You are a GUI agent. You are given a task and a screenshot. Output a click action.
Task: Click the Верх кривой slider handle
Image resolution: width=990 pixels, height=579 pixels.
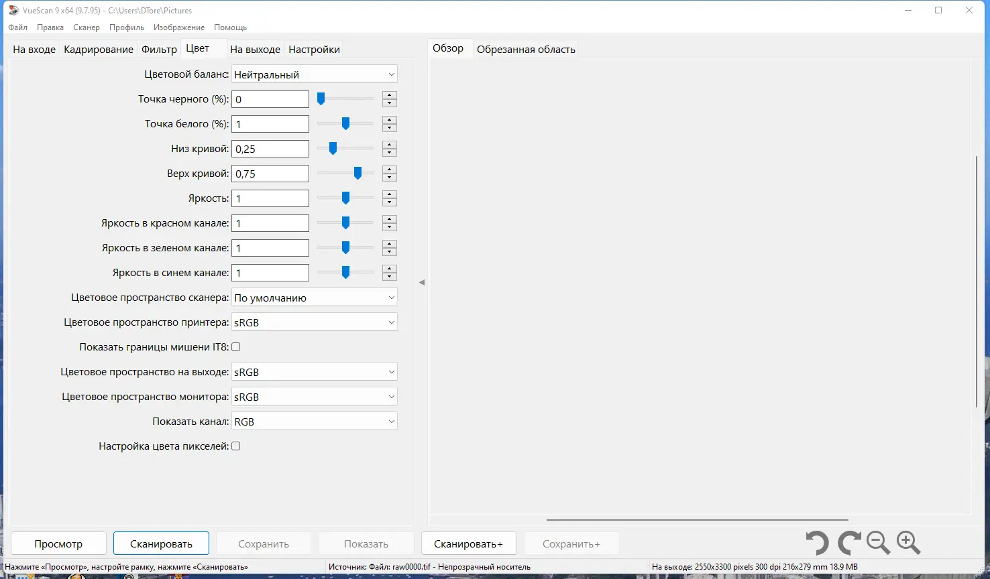point(357,174)
